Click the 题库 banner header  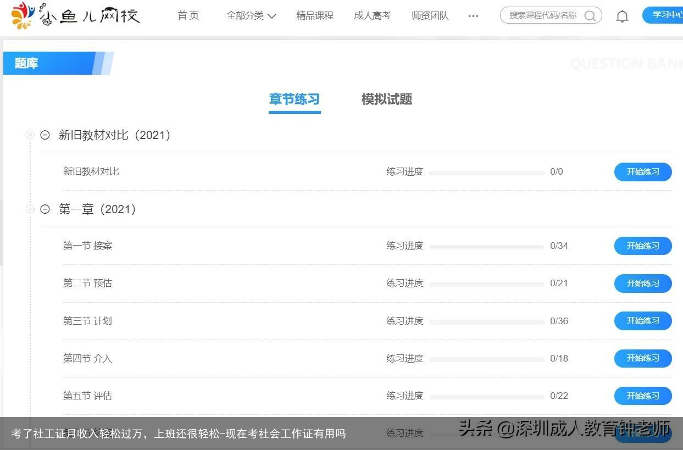(25, 63)
